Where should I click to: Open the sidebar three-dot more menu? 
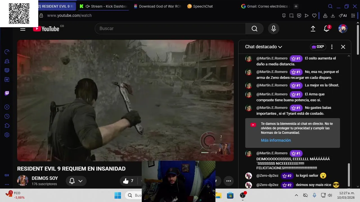7,184
